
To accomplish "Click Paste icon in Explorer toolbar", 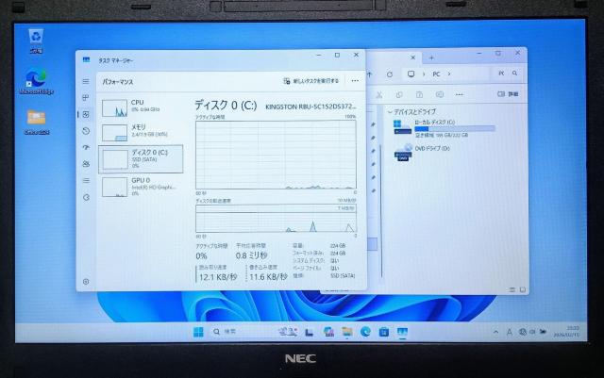I will (x=419, y=94).
